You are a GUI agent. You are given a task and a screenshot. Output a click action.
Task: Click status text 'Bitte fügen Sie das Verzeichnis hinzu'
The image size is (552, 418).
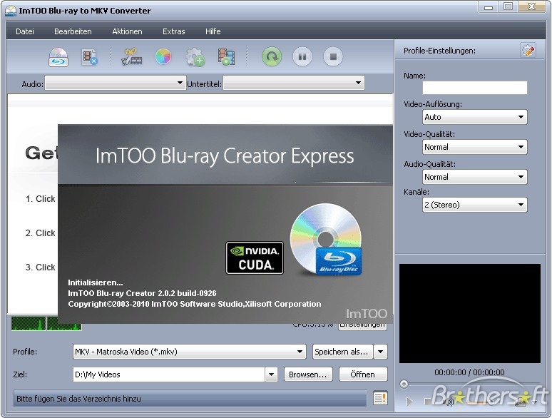(78, 399)
